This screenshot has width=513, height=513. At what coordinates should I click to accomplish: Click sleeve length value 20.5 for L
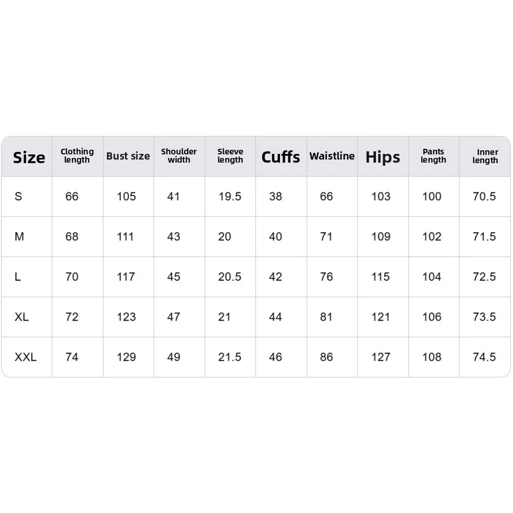[230, 277]
